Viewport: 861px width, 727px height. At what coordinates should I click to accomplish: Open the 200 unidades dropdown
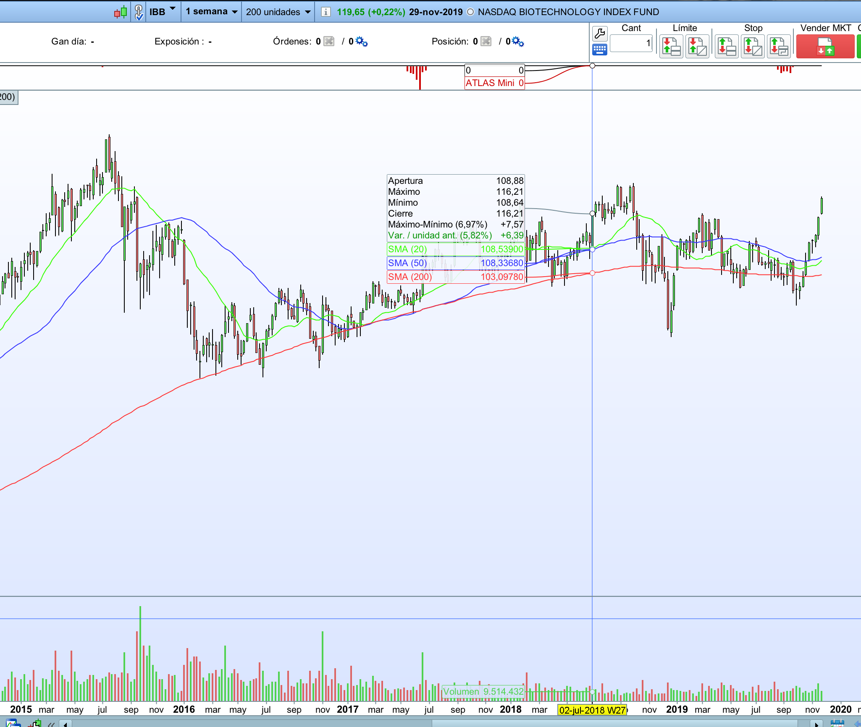click(307, 12)
